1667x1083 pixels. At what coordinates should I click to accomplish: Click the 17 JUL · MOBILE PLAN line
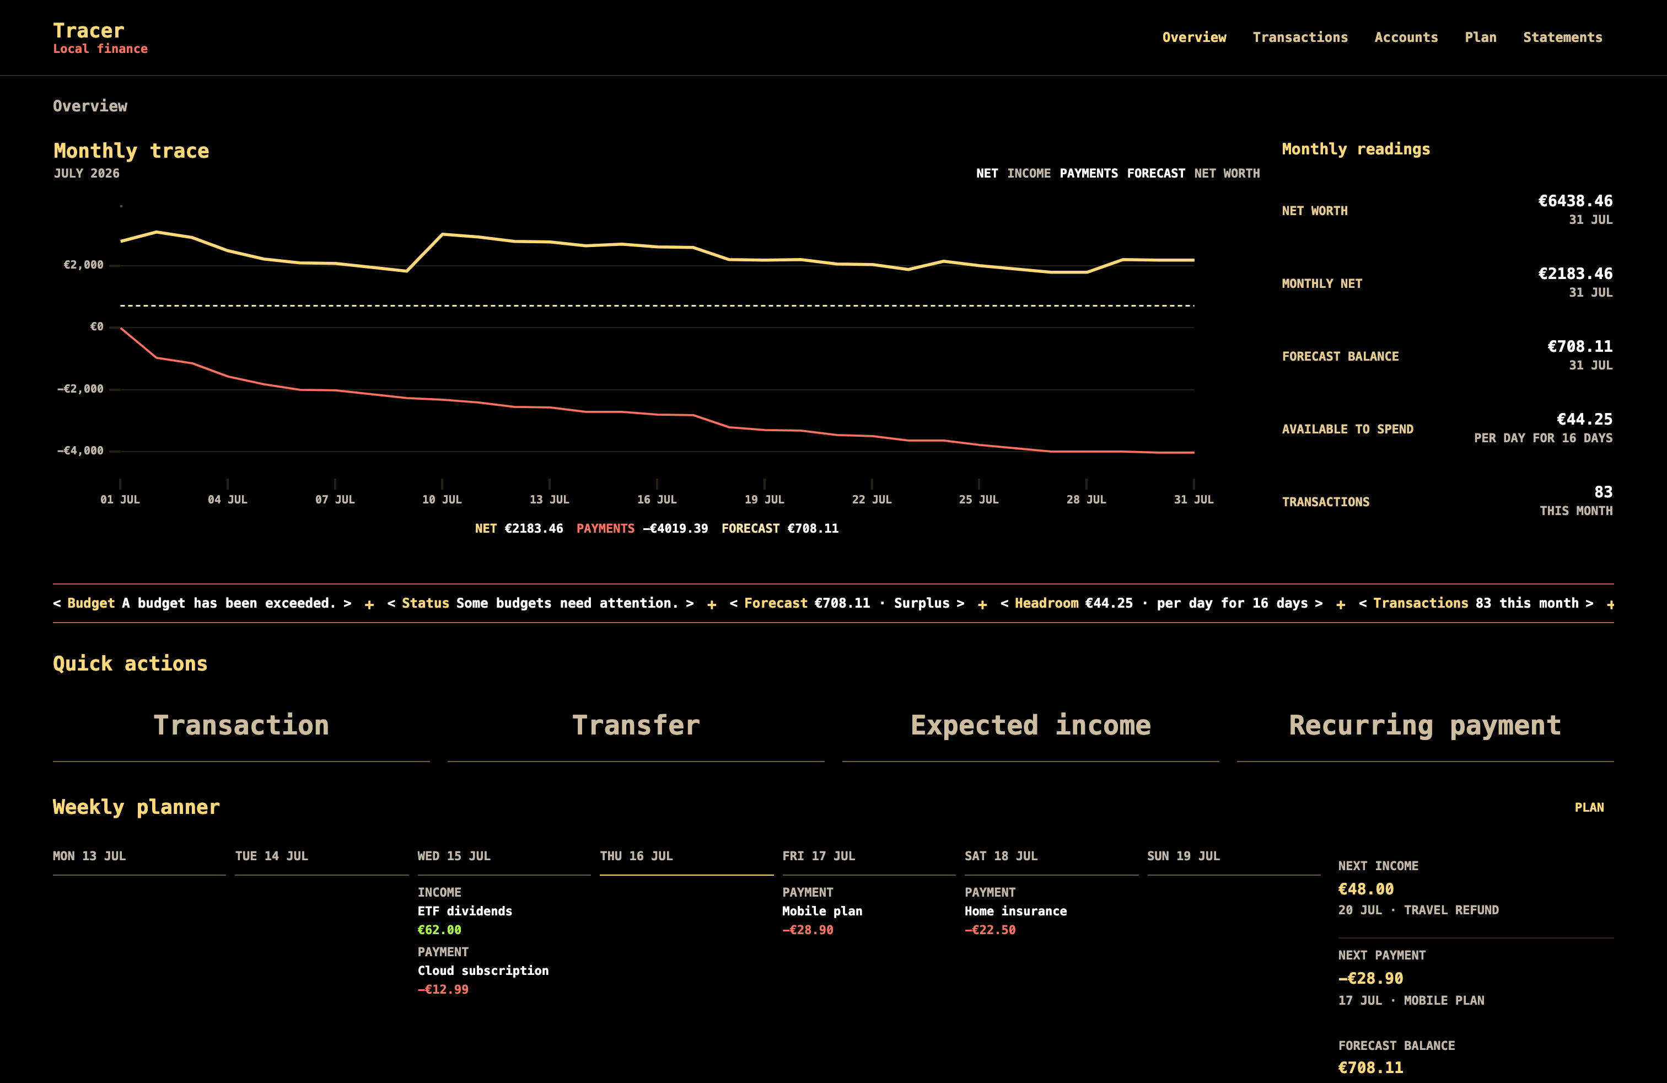pyautogui.click(x=1411, y=1000)
